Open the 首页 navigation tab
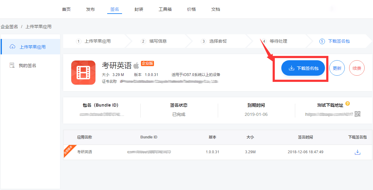 point(66,9)
